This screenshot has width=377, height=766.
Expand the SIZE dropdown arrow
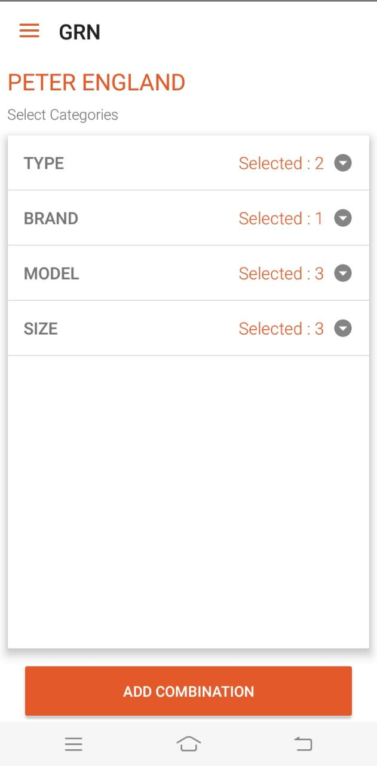tap(343, 329)
